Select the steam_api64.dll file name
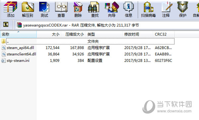Screen dimensions: 199x120 [20, 48]
